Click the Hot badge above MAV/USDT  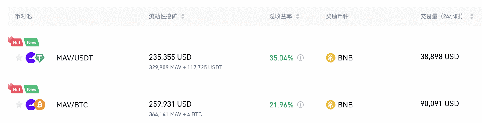16,42
